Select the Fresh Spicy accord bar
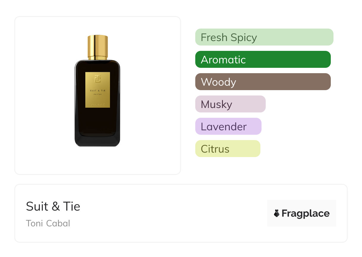Image resolution: width=362 pixels, height=257 pixels. pyautogui.click(x=264, y=37)
